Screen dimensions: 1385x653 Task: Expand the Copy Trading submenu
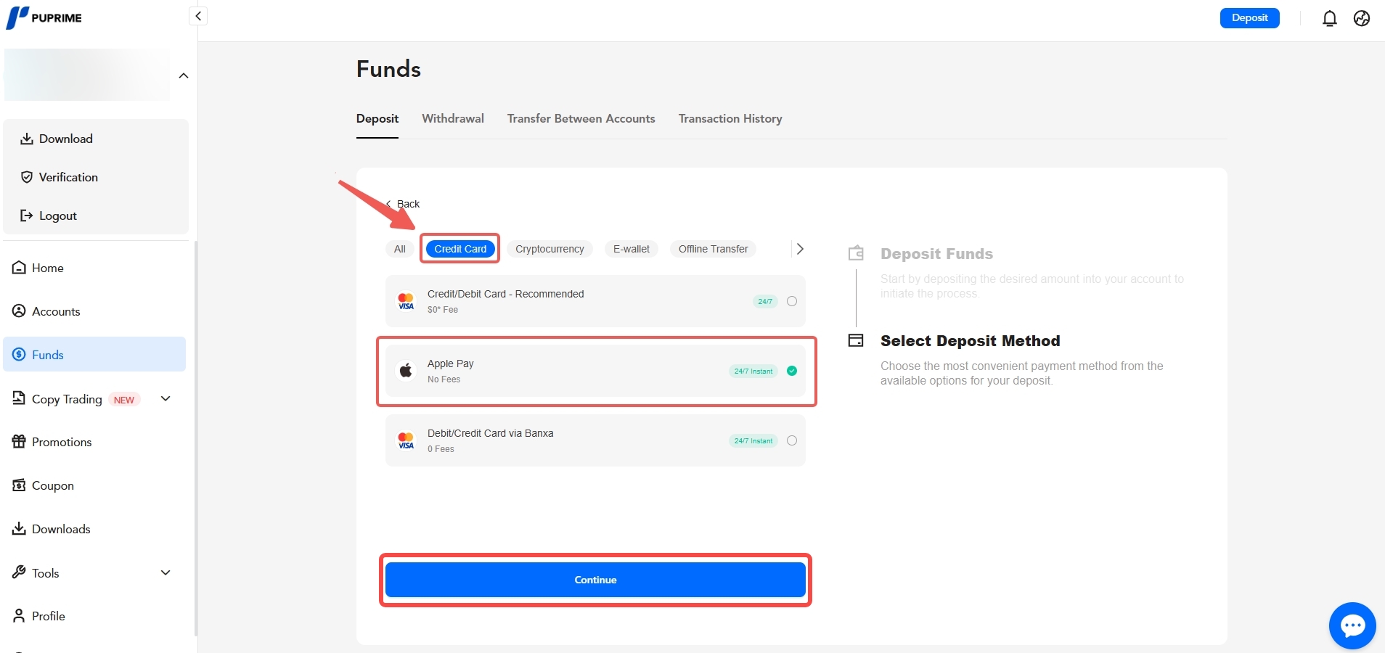click(166, 398)
